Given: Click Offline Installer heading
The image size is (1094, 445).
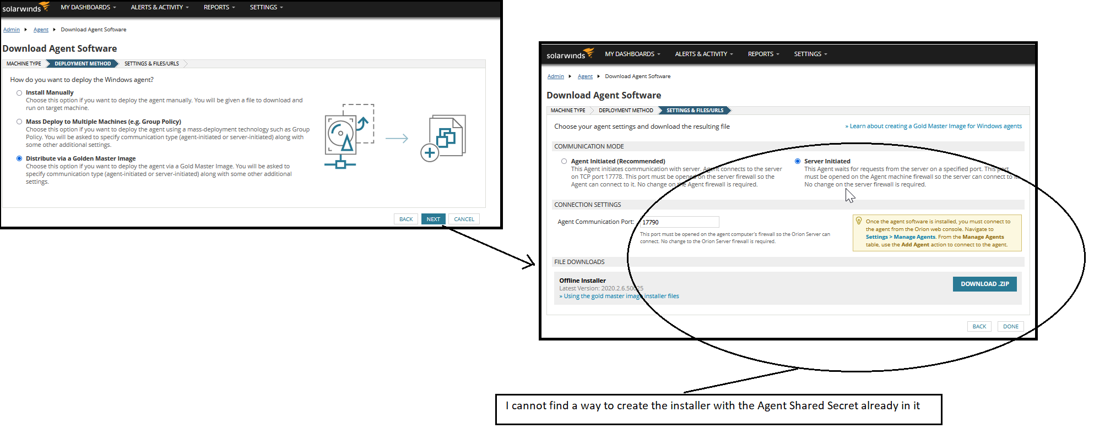Looking at the screenshot, I should click(x=582, y=281).
